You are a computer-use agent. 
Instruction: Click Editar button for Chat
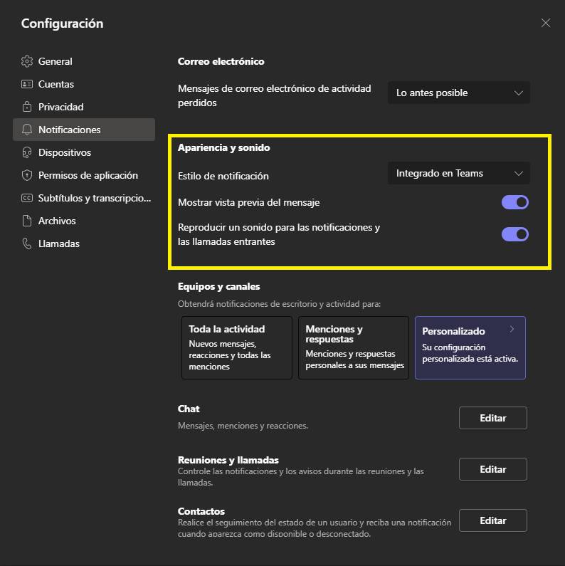[x=493, y=418]
